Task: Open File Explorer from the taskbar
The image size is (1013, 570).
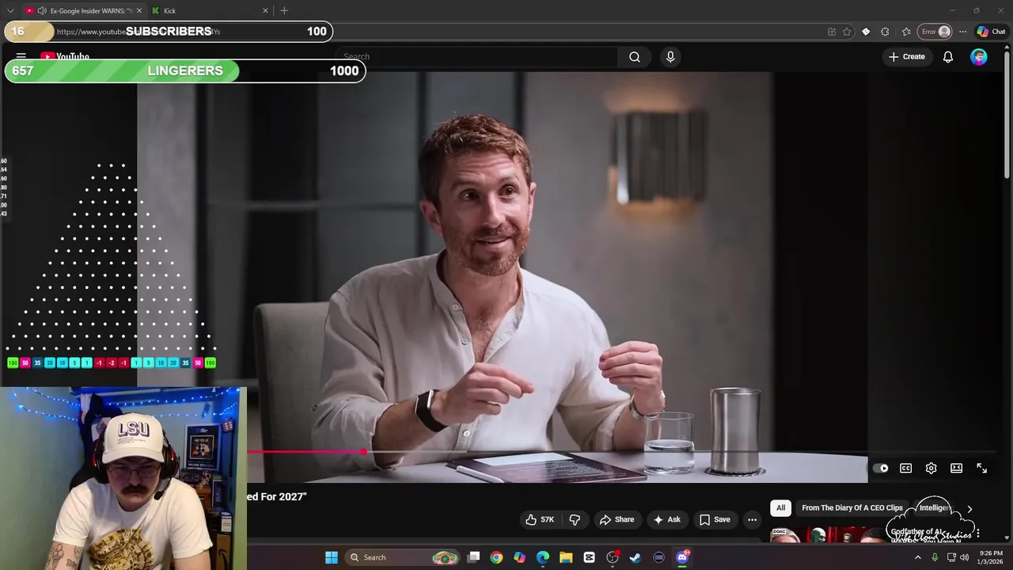Action: pyautogui.click(x=566, y=557)
